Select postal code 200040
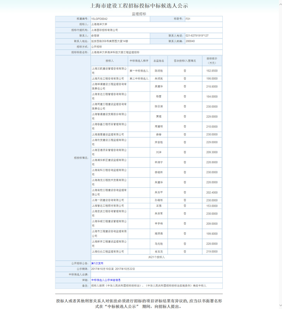The height and width of the screenshot is (309, 282). point(190,41)
